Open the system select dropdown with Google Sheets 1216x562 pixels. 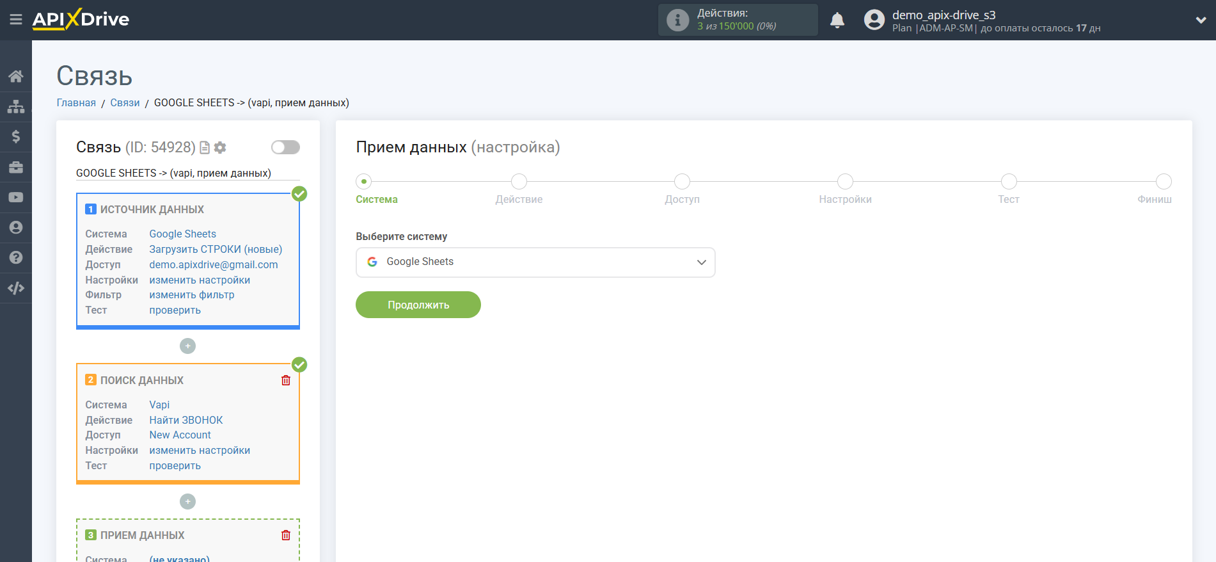[535, 262]
